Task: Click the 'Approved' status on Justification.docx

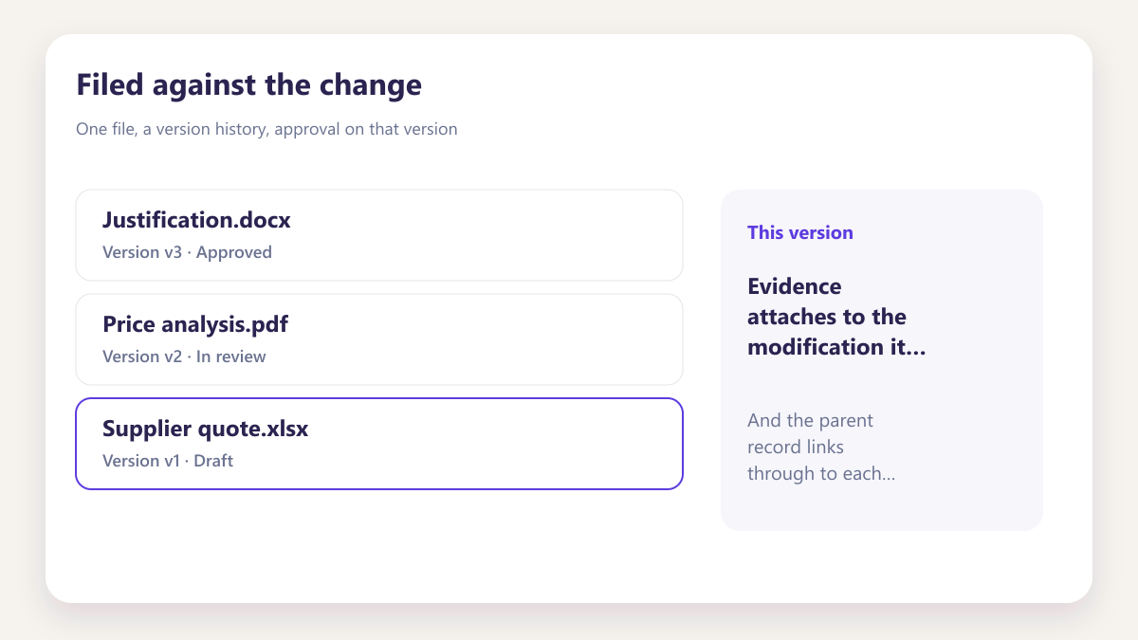Action: [234, 252]
